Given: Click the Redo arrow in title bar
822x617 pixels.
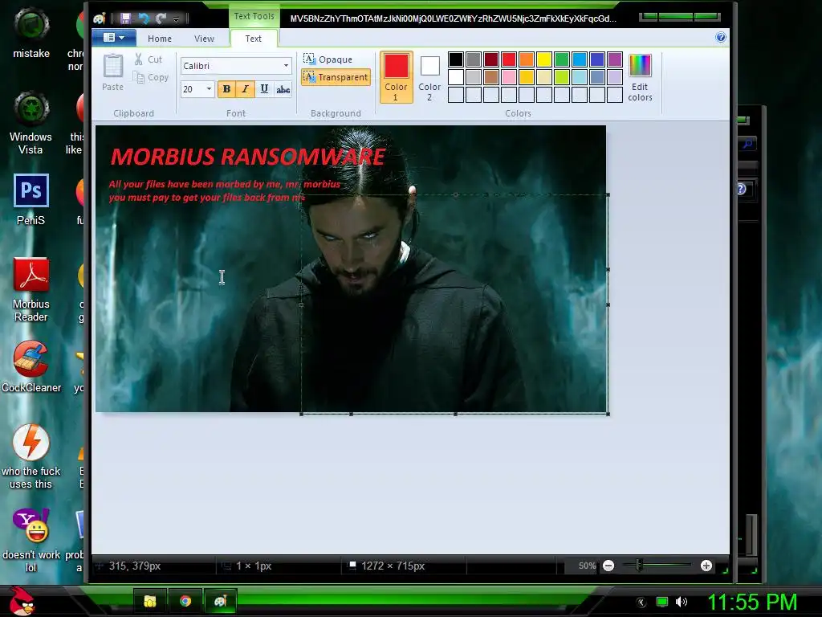Looking at the screenshot, I should coord(161,18).
